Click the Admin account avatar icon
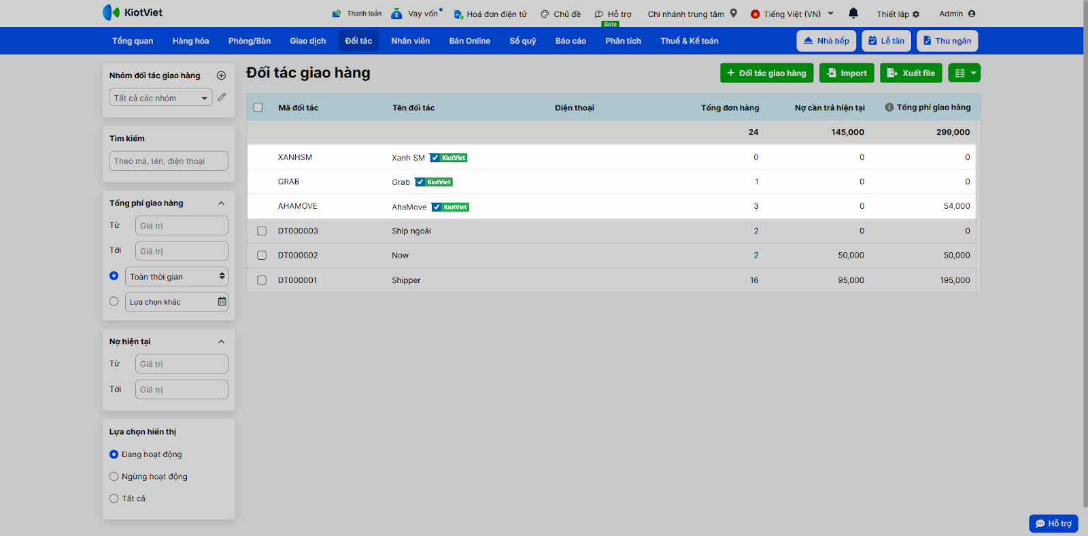This screenshot has height=536, width=1088. [972, 14]
